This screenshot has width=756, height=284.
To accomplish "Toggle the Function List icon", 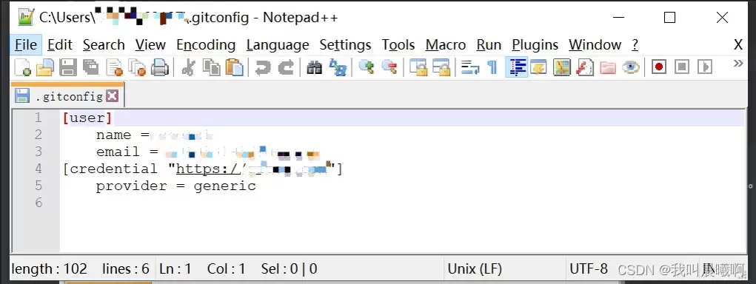I will point(584,67).
